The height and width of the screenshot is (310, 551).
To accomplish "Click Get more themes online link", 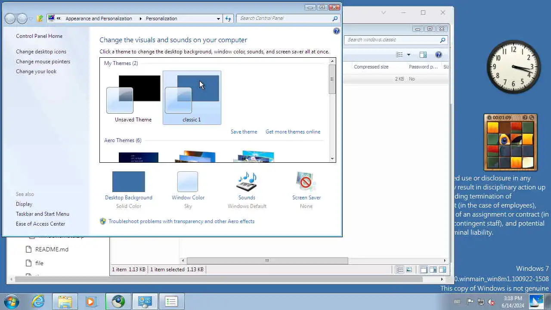I will tap(293, 132).
